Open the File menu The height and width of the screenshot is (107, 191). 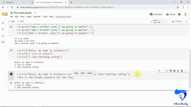pyautogui.click(x=11, y=17)
